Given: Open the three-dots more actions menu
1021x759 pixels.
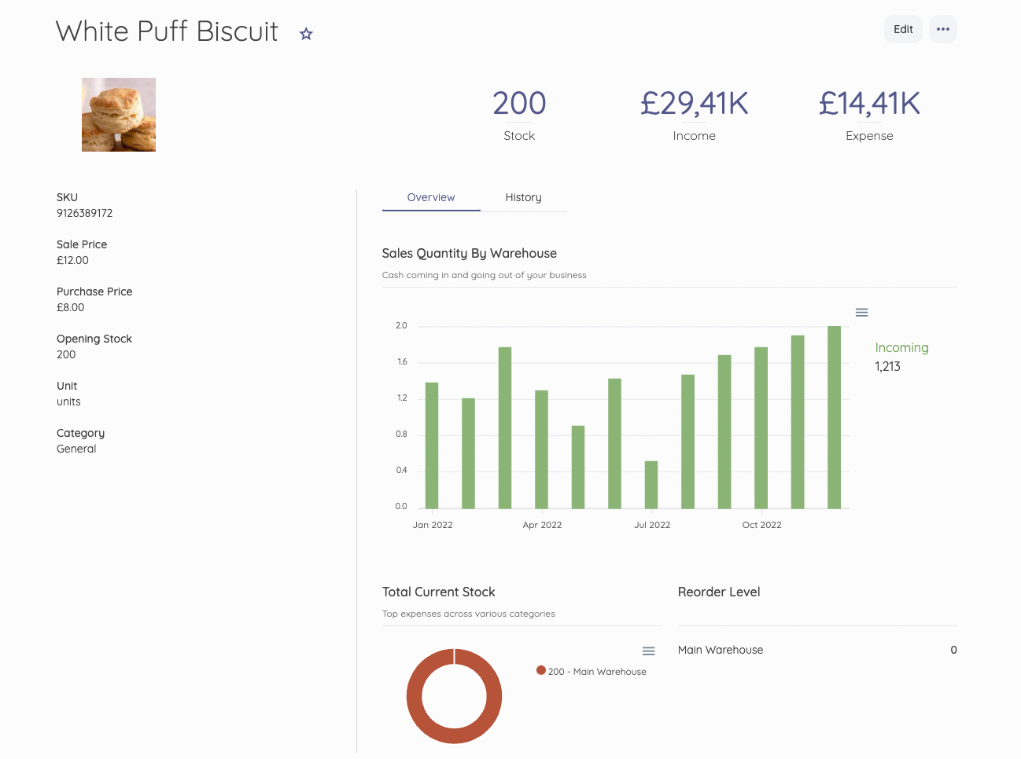Looking at the screenshot, I should click(x=942, y=29).
